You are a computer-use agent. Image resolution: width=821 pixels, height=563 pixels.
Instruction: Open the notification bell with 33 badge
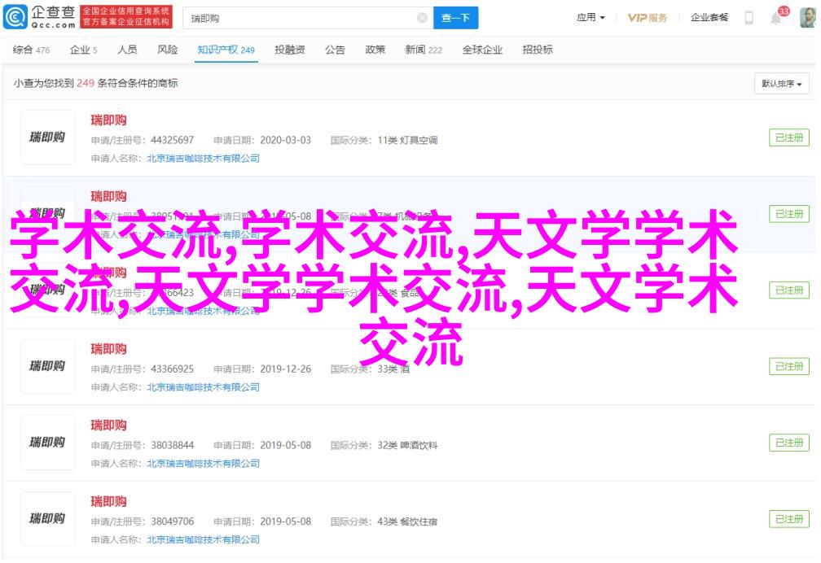(778, 17)
